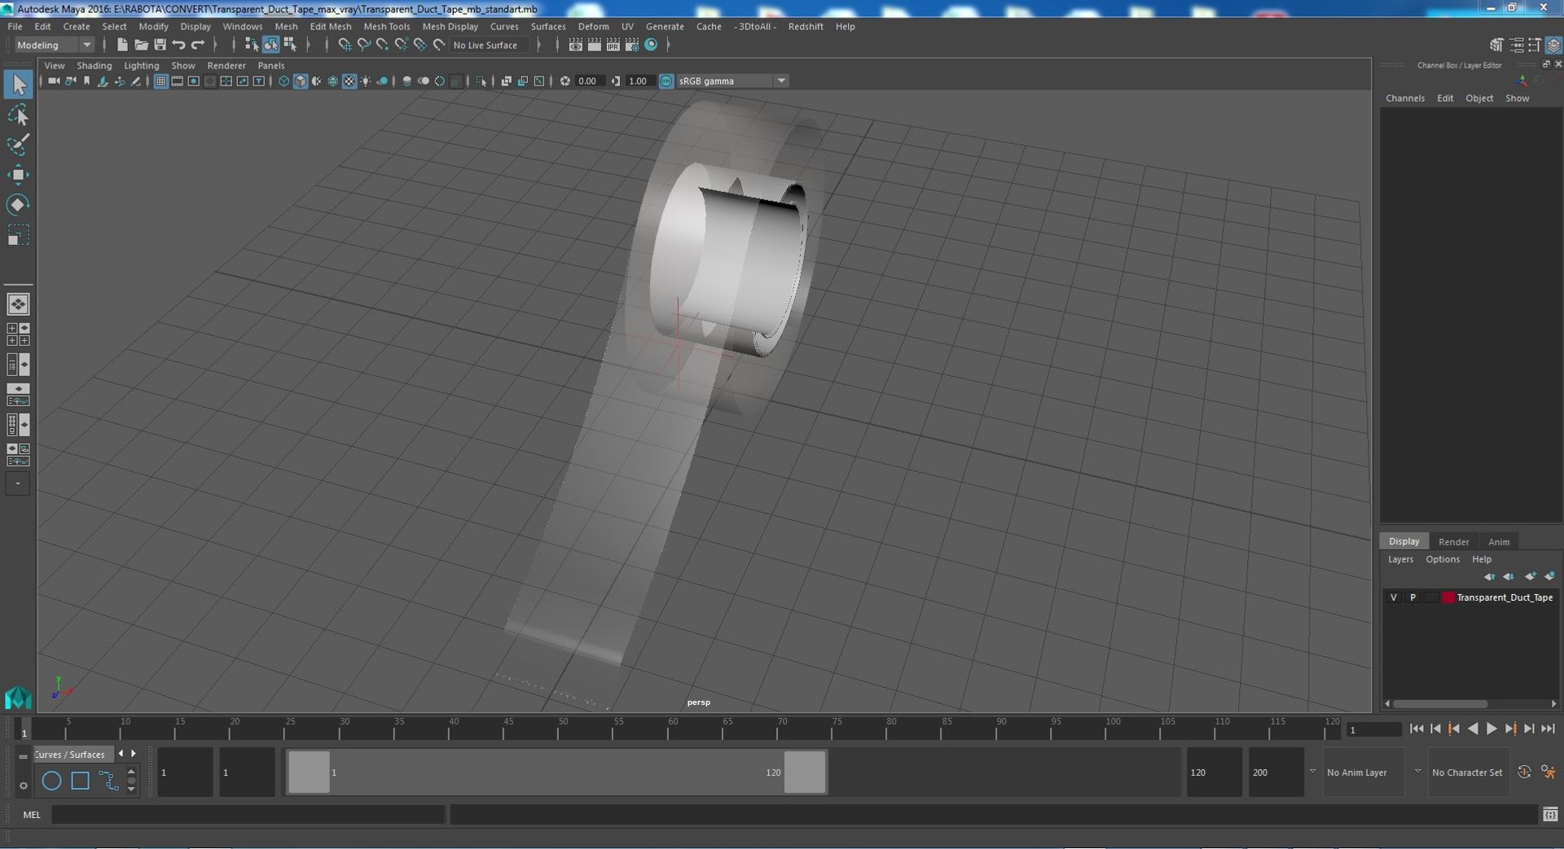
Task: Toggle viewport grid display
Action: pyautogui.click(x=160, y=81)
